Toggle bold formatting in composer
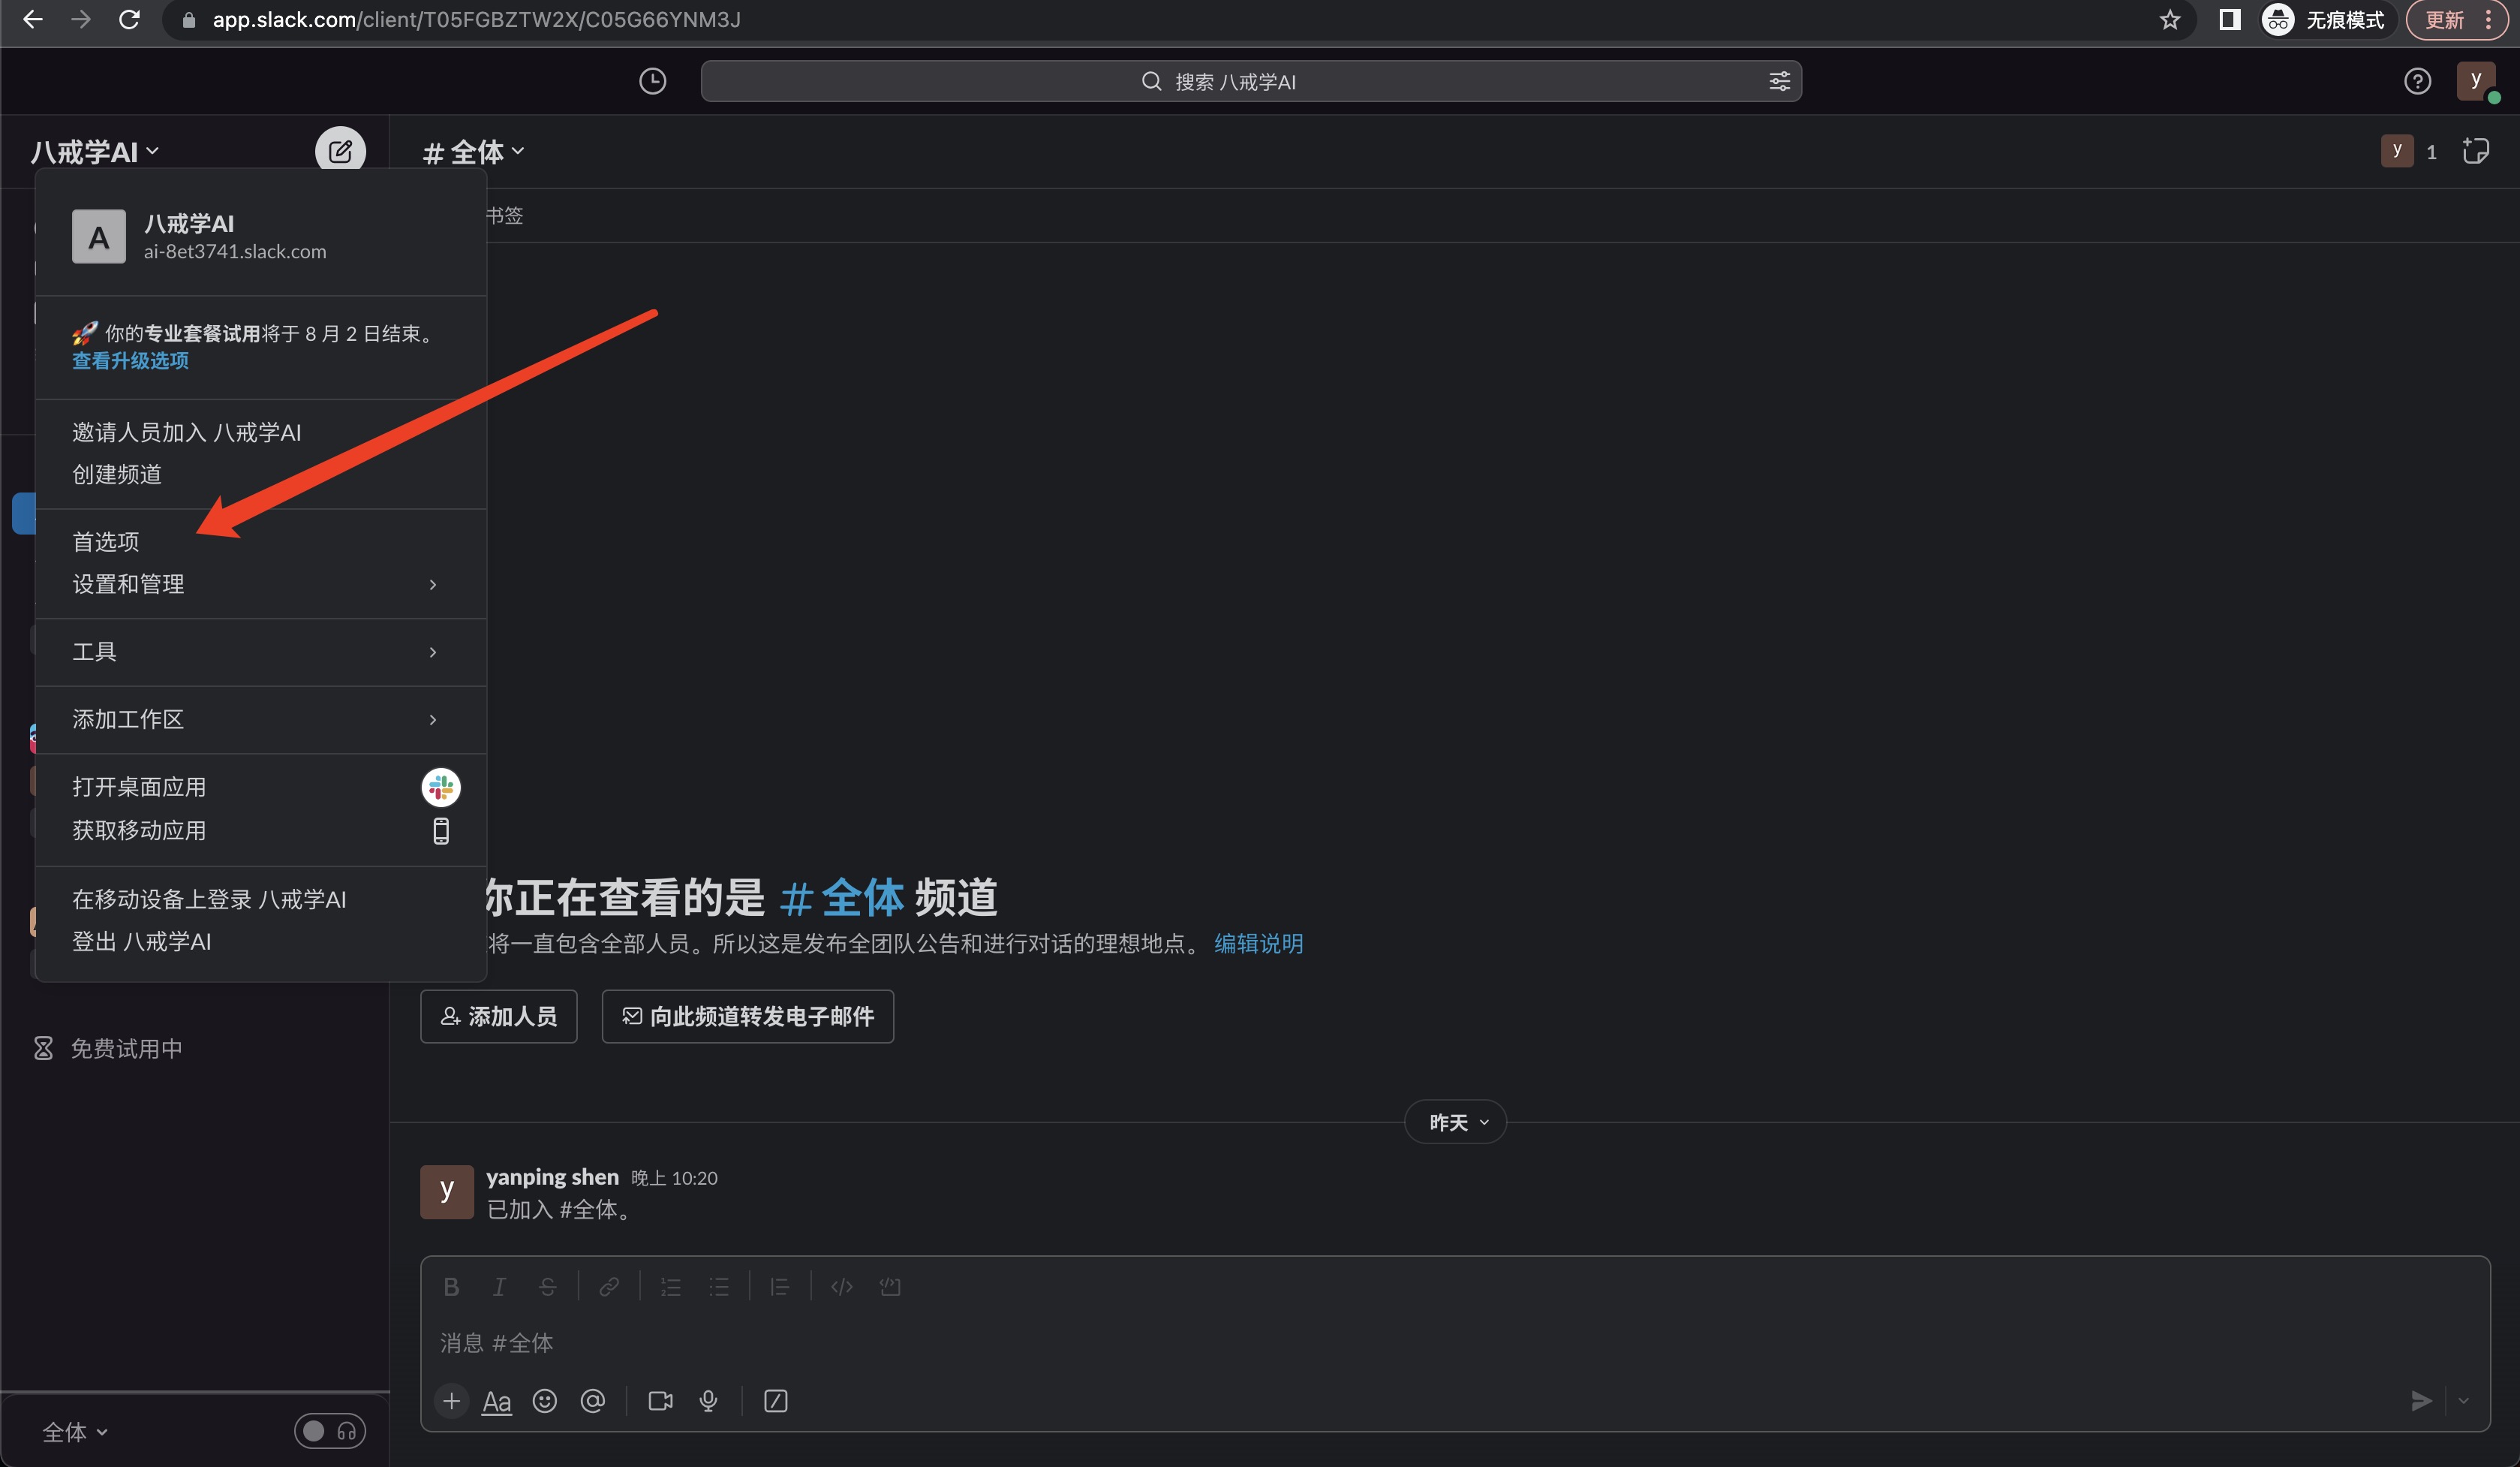The image size is (2520, 1467). [x=451, y=1287]
